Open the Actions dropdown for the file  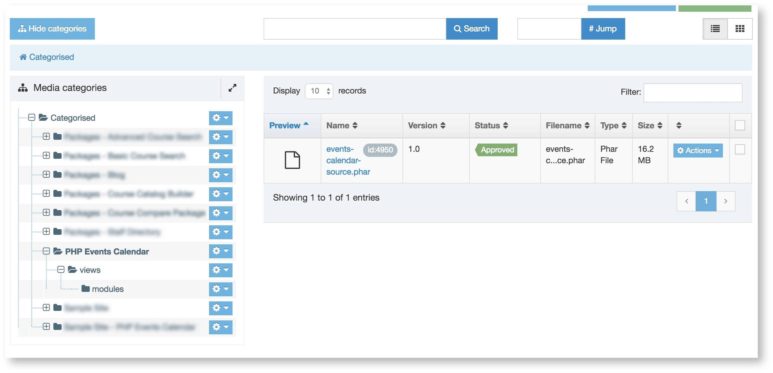click(x=698, y=151)
